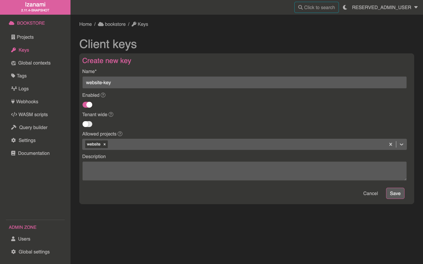Click the bookstore breadcrumb link
This screenshot has width=423, height=264.
coord(115,24)
